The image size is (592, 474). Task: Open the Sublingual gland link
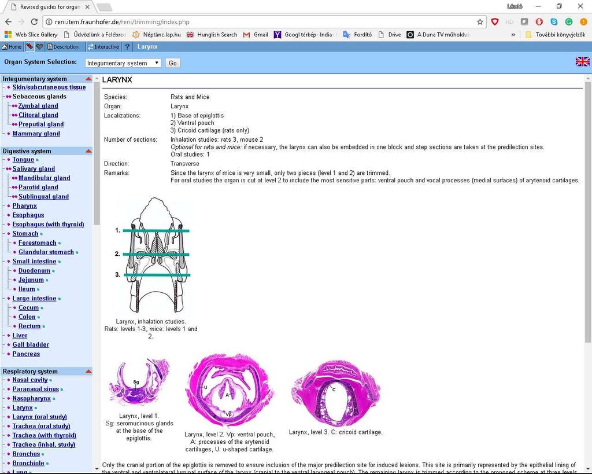[x=43, y=197]
